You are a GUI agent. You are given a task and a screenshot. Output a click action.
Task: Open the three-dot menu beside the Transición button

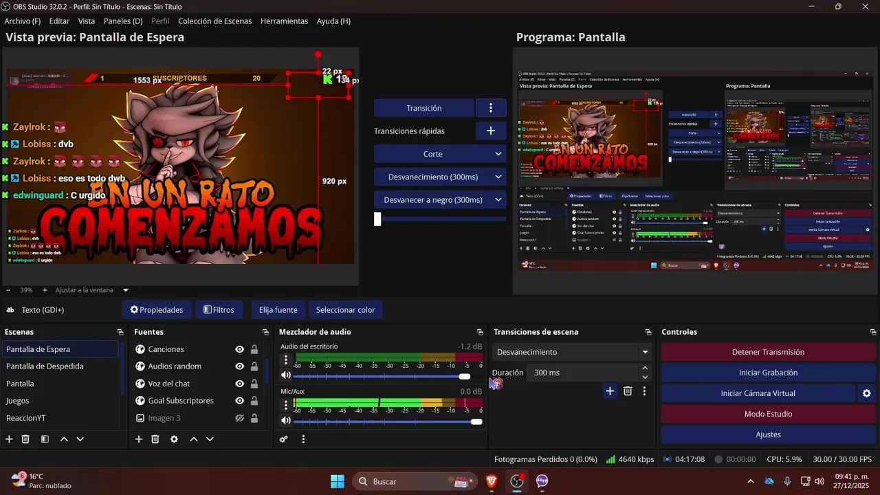click(491, 108)
